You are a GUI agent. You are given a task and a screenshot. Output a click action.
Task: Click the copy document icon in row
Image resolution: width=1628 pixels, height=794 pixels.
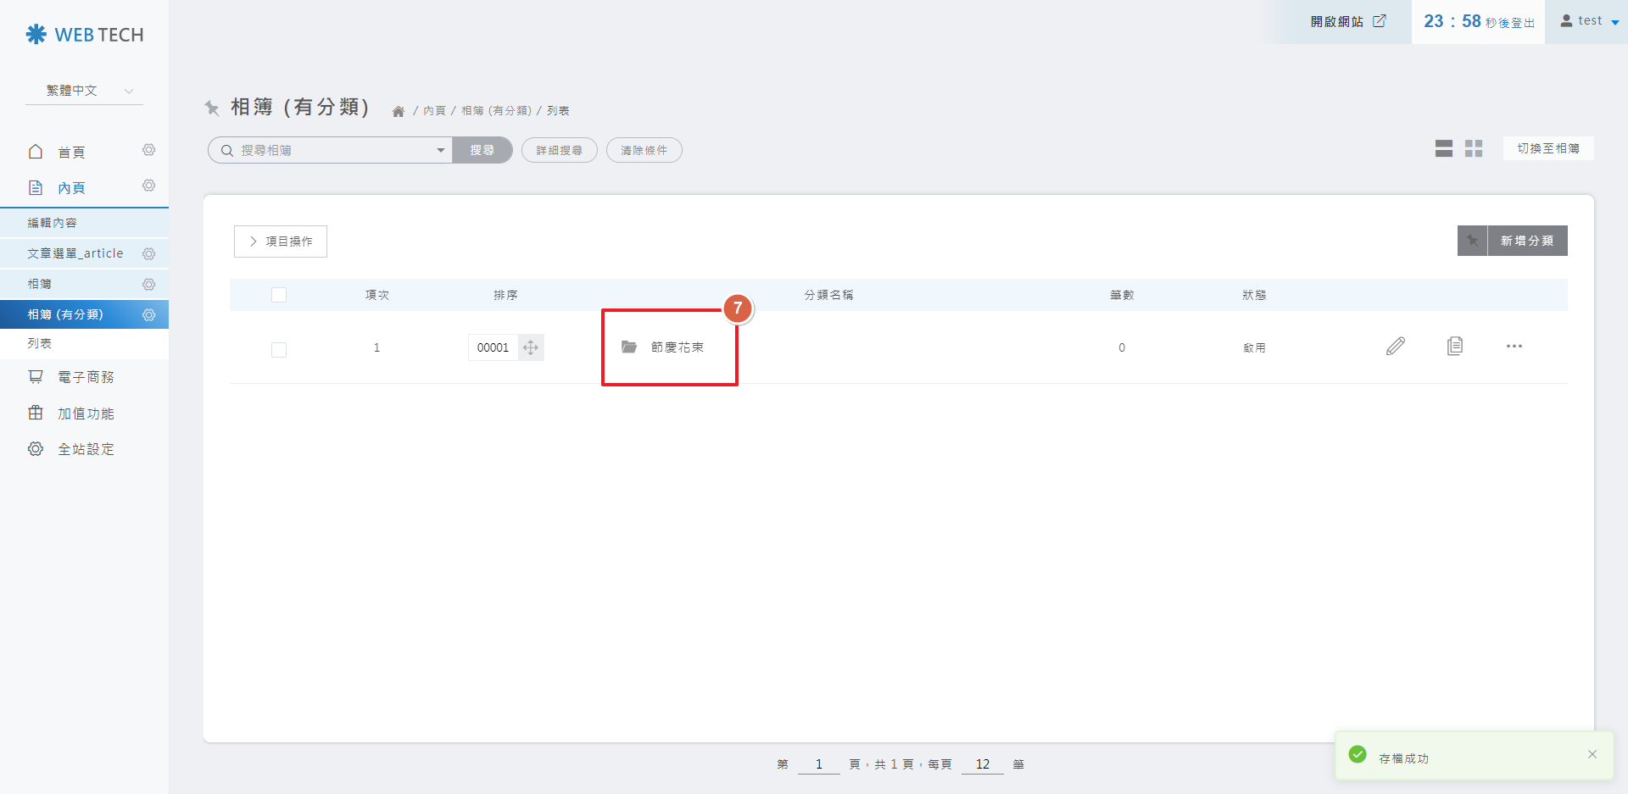(1454, 346)
